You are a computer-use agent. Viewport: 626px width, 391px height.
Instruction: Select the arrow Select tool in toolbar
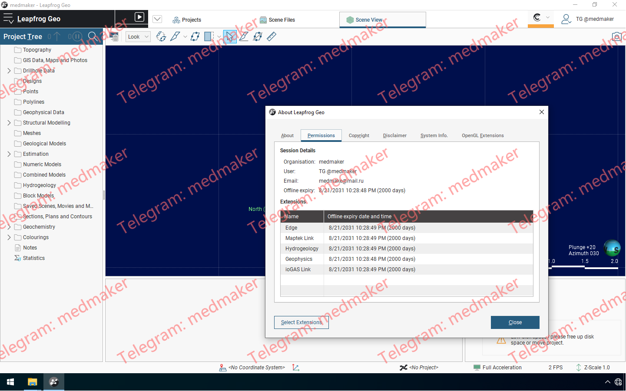(229, 36)
